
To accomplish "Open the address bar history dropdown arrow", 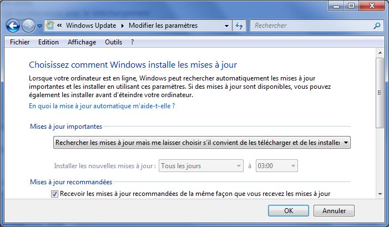I will [x=226, y=26].
